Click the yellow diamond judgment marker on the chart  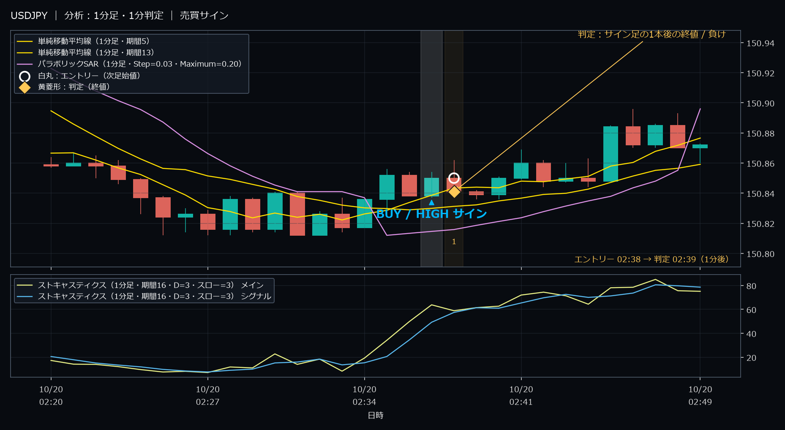(454, 191)
